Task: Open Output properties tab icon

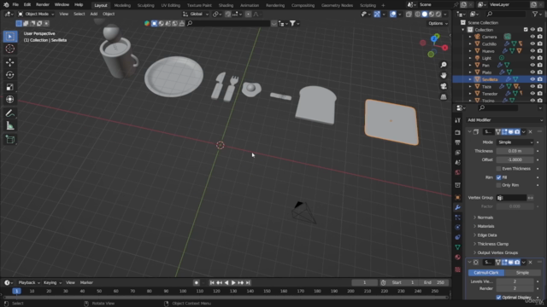Action: pos(458,142)
